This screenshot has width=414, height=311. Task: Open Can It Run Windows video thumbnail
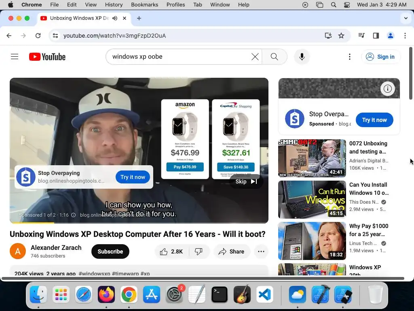click(312, 200)
